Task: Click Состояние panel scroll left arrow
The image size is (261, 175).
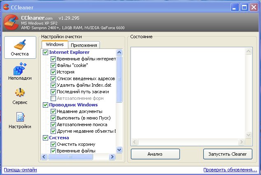Action: pos(135,142)
